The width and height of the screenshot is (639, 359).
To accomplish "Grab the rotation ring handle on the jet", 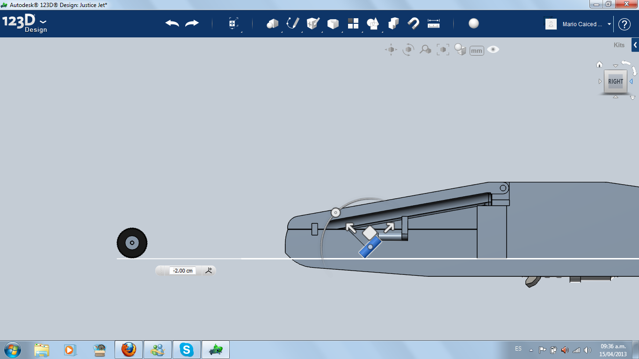I will click(335, 213).
